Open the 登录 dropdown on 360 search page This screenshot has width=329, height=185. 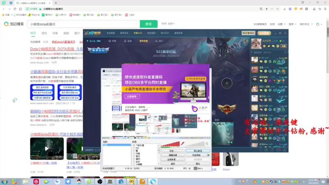292,24
